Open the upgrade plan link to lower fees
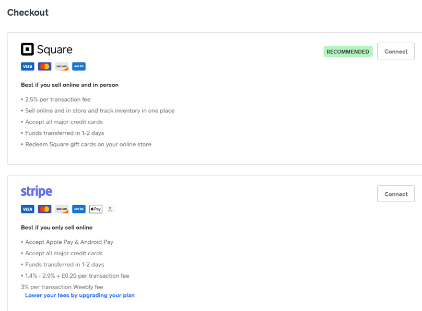 (80, 295)
